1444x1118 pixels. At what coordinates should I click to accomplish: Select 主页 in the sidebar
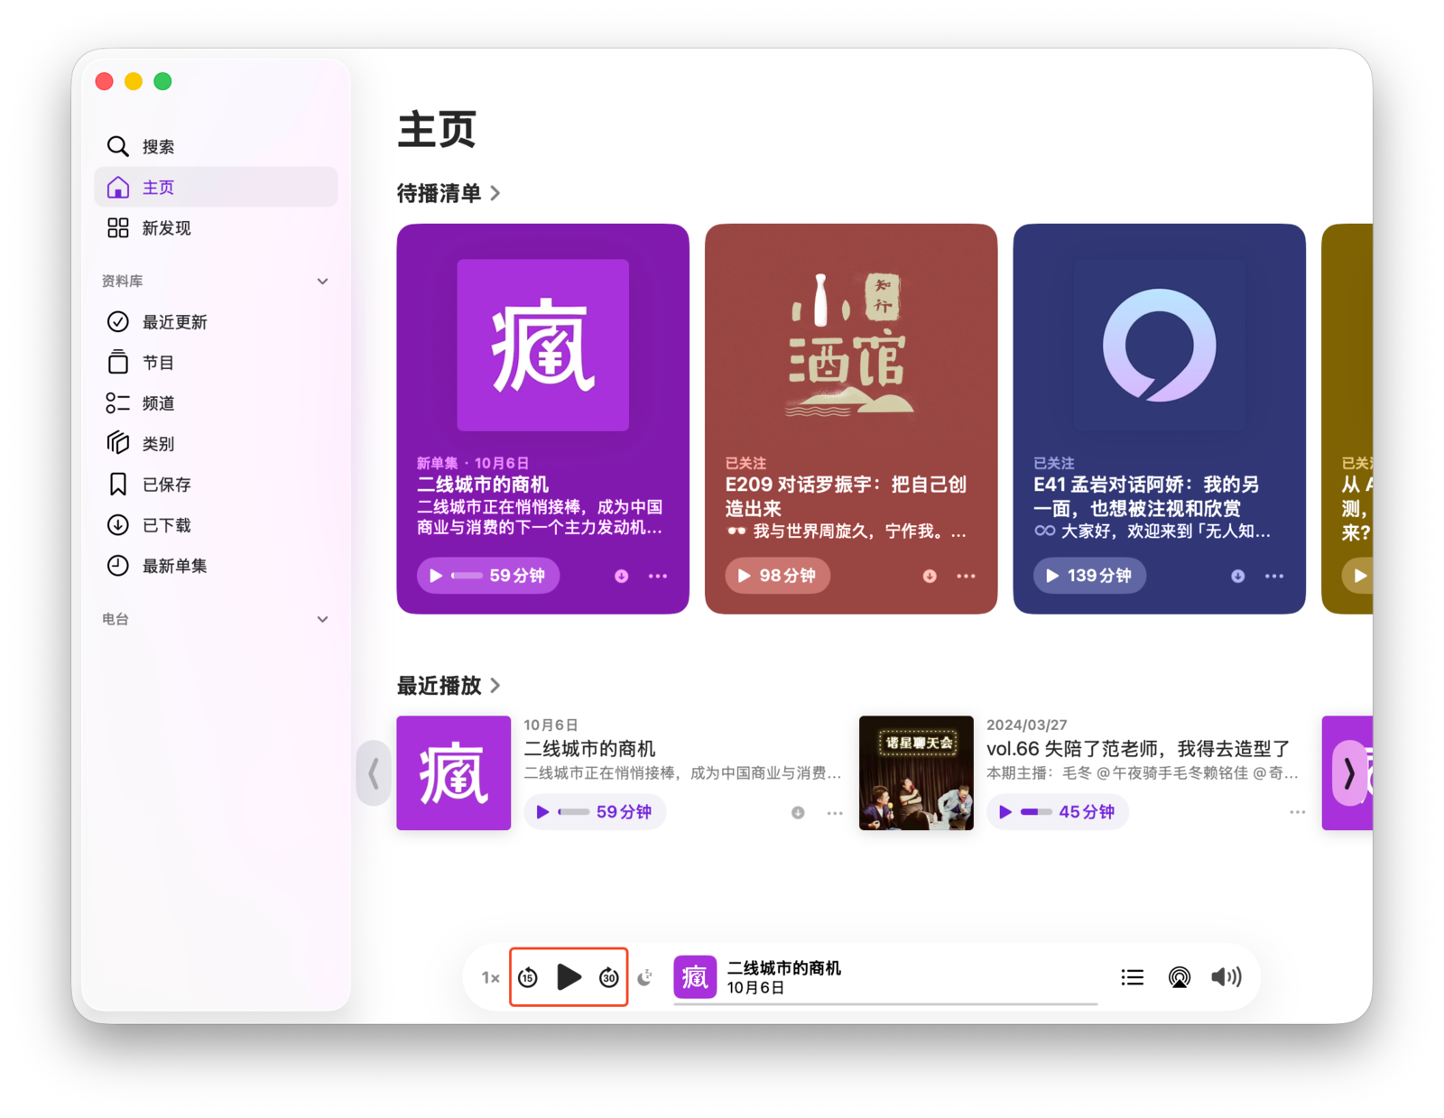216,187
